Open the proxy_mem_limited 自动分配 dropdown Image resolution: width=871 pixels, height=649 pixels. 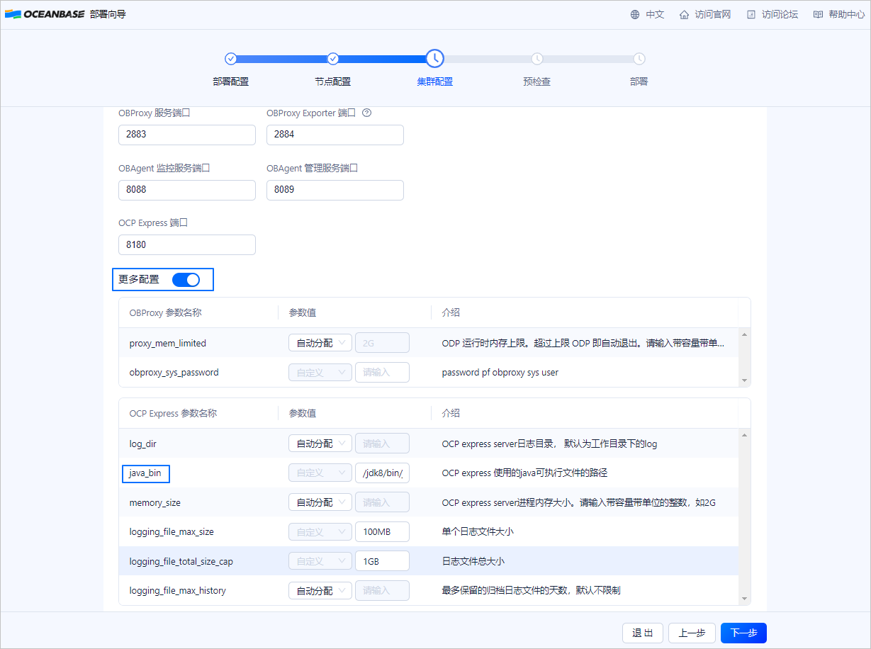click(320, 342)
